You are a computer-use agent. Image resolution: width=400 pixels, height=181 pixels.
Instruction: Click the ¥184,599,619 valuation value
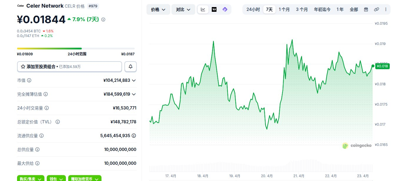pyautogui.click(x=117, y=94)
